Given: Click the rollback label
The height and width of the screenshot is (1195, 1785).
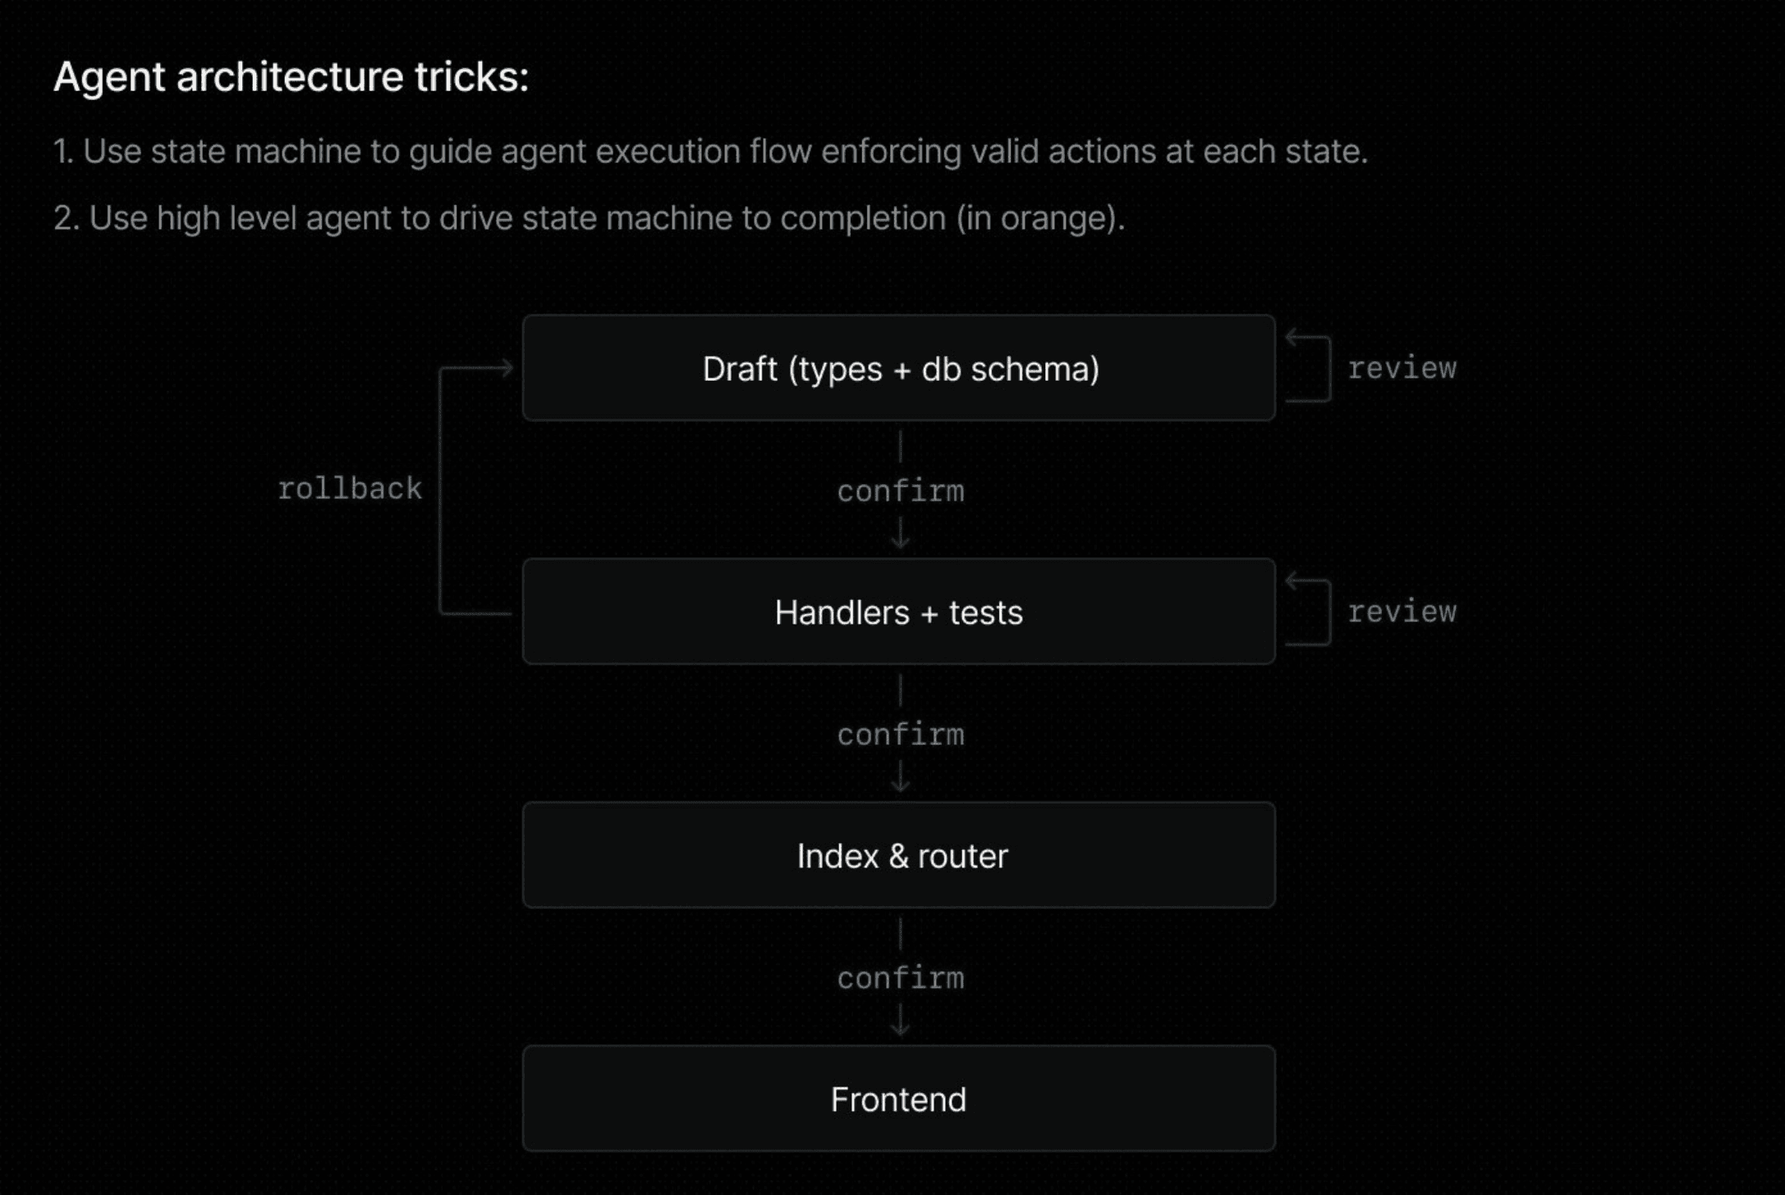Looking at the screenshot, I should 350,489.
